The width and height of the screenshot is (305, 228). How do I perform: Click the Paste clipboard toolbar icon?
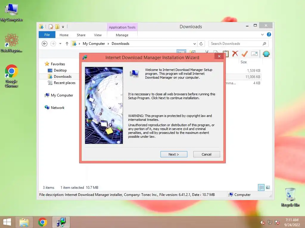(226, 54)
